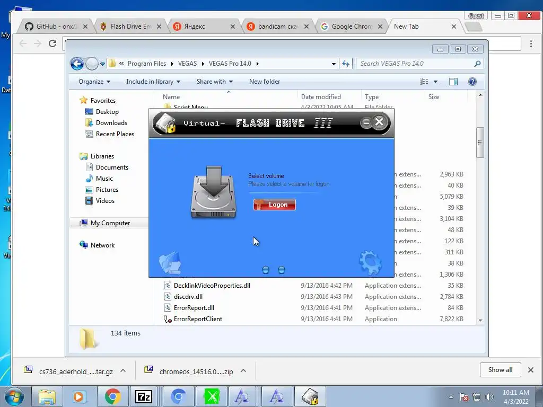Select the second page dot in Virtual Flash Drive
The width and height of the screenshot is (543, 407).
pyautogui.click(x=282, y=270)
